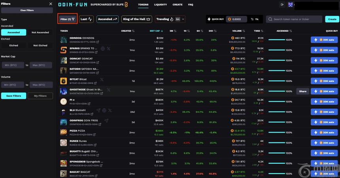Screen dimensions: 340x178
Task: Click the Share button on the GHOSTNODE row
Action: point(302,91)
